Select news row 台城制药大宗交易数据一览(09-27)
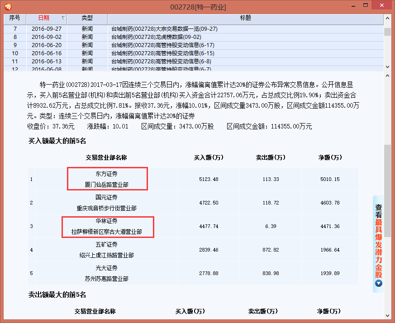 coord(194,28)
